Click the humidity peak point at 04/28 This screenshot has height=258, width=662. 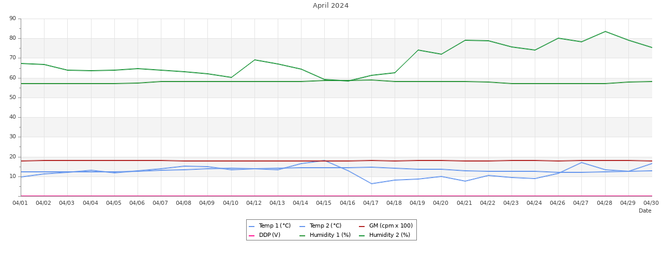[605, 31]
